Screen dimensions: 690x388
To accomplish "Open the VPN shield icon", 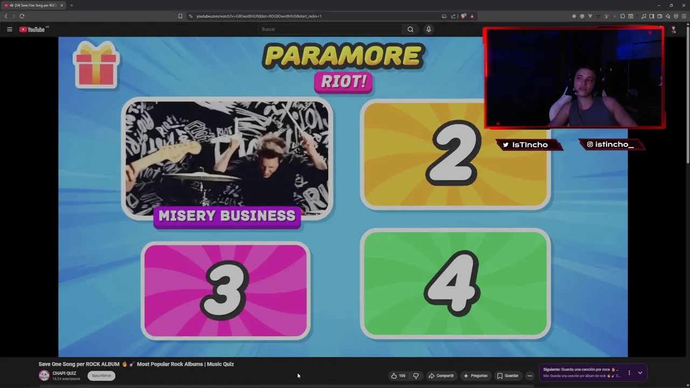I will (x=675, y=16).
